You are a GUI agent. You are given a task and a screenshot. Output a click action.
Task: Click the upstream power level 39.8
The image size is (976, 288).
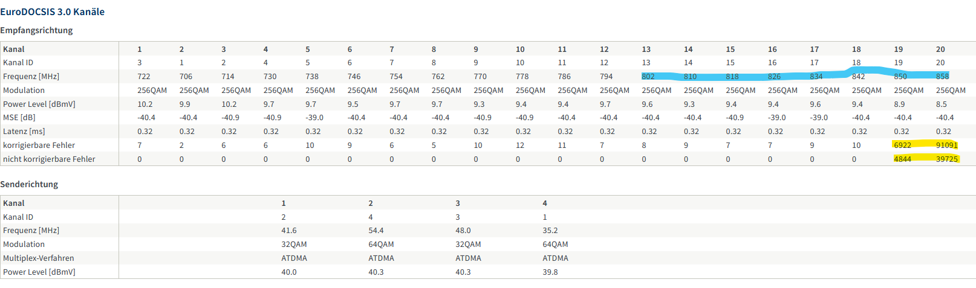pos(550,272)
